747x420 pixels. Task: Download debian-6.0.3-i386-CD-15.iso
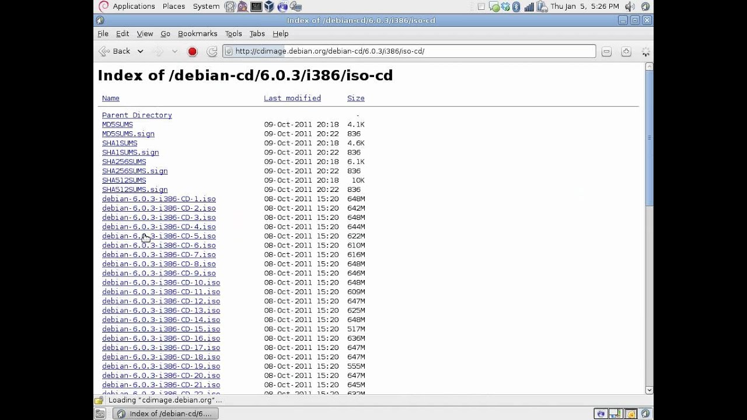(161, 329)
